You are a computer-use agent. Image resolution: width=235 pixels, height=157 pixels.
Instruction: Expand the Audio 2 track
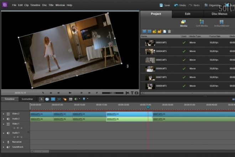4,119
